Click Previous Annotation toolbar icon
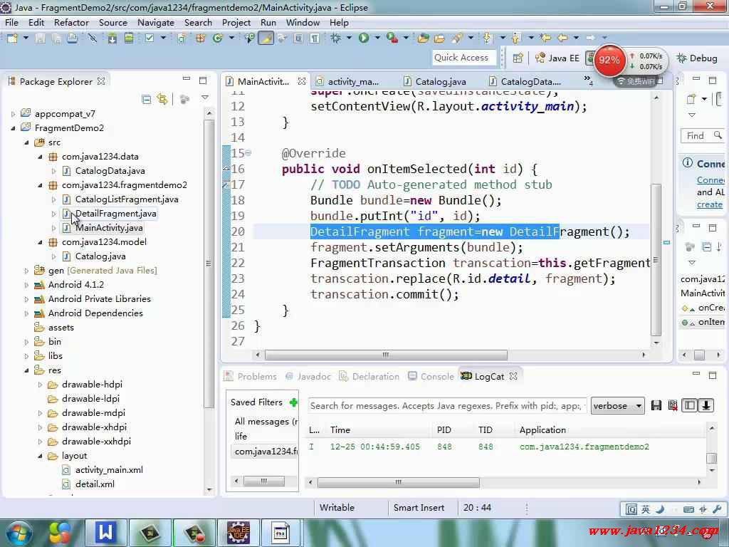This screenshot has height=547, width=729. [x=516, y=38]
